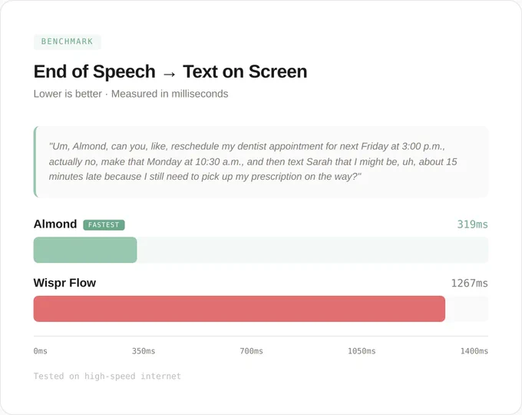Click empty track right of Almond bar

pos(312,250)
